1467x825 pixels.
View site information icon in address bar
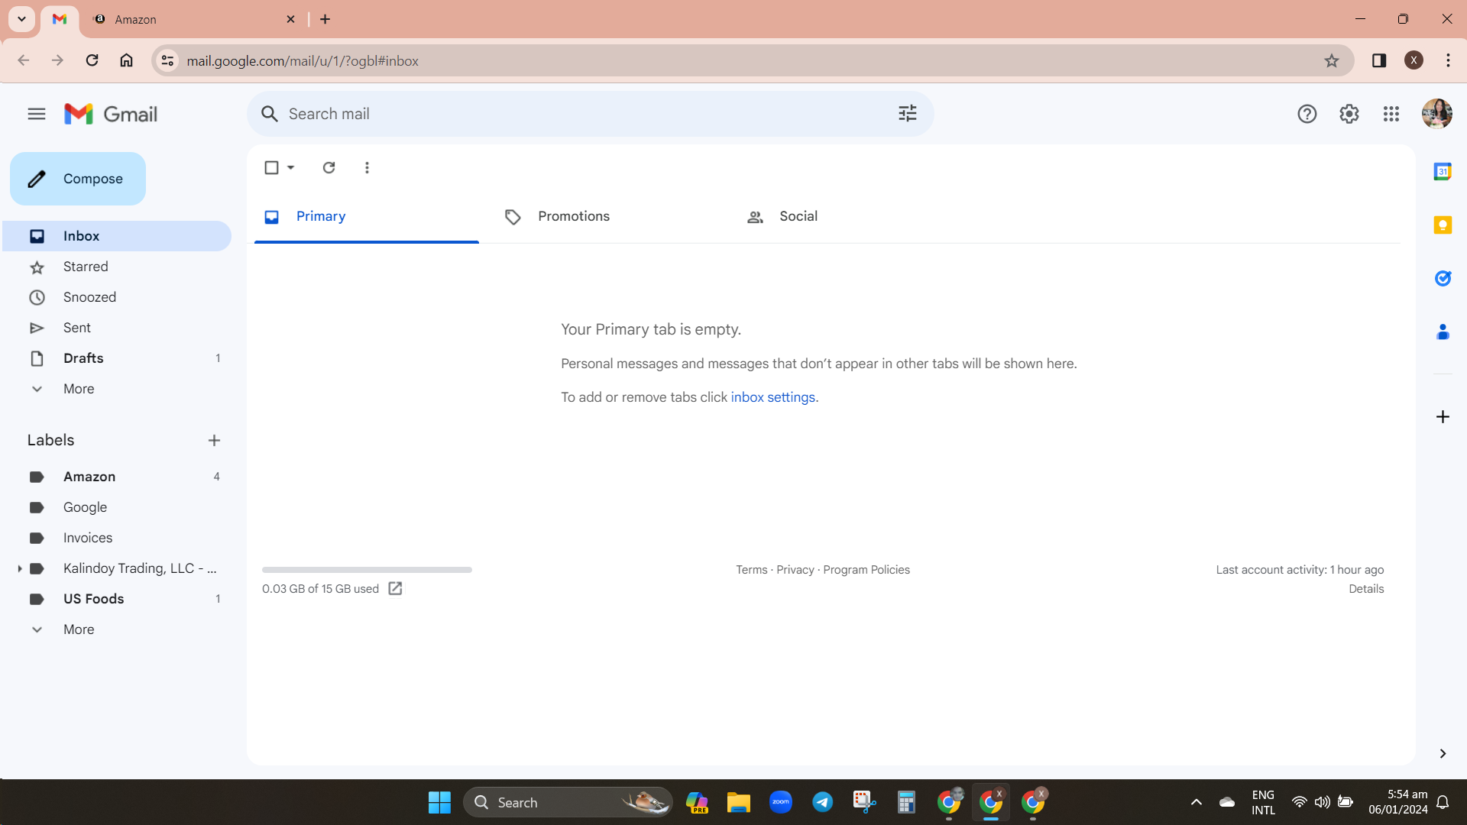(167, 61)
